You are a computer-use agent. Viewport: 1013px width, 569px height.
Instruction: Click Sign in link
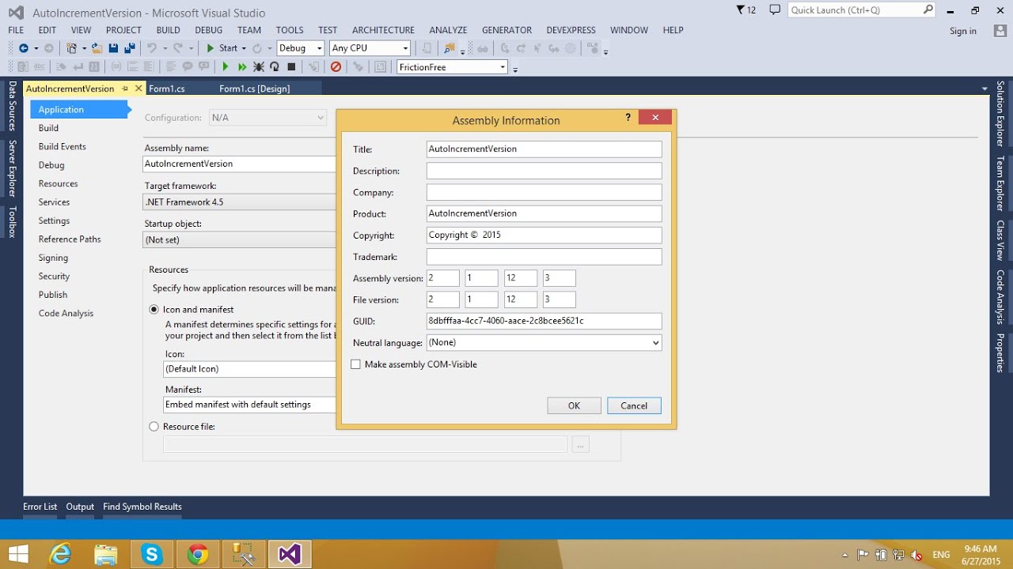(x=962, y=31)
